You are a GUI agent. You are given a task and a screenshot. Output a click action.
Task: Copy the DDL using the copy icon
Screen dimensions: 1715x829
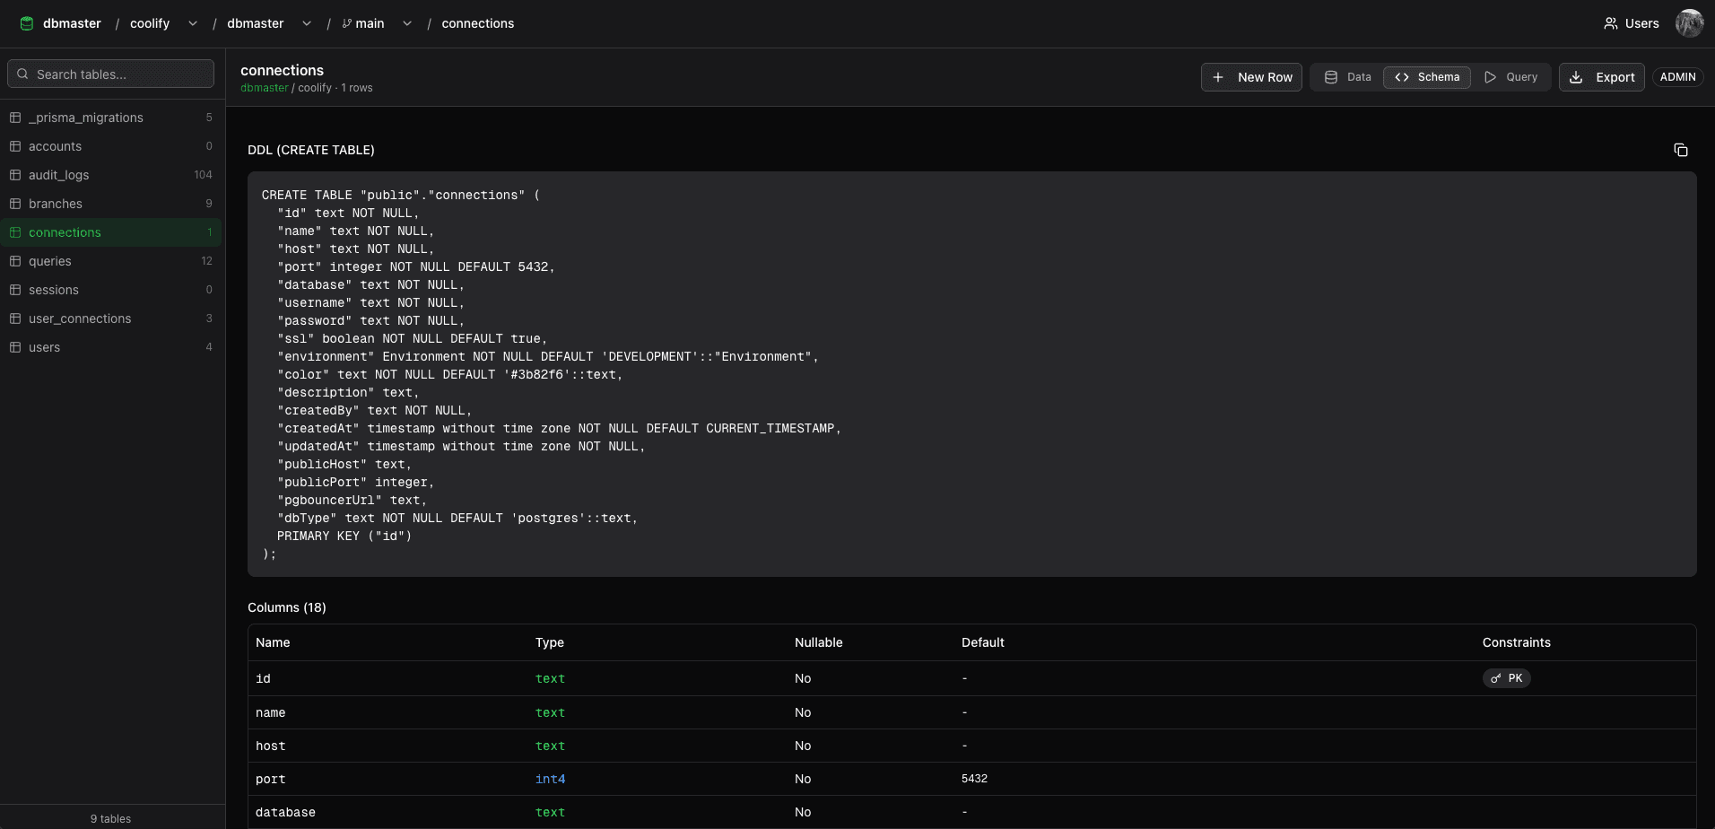pos(1682,150)
